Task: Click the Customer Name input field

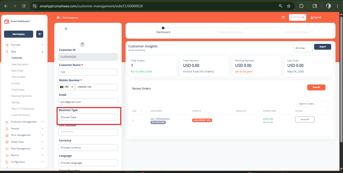Action: 88,72
